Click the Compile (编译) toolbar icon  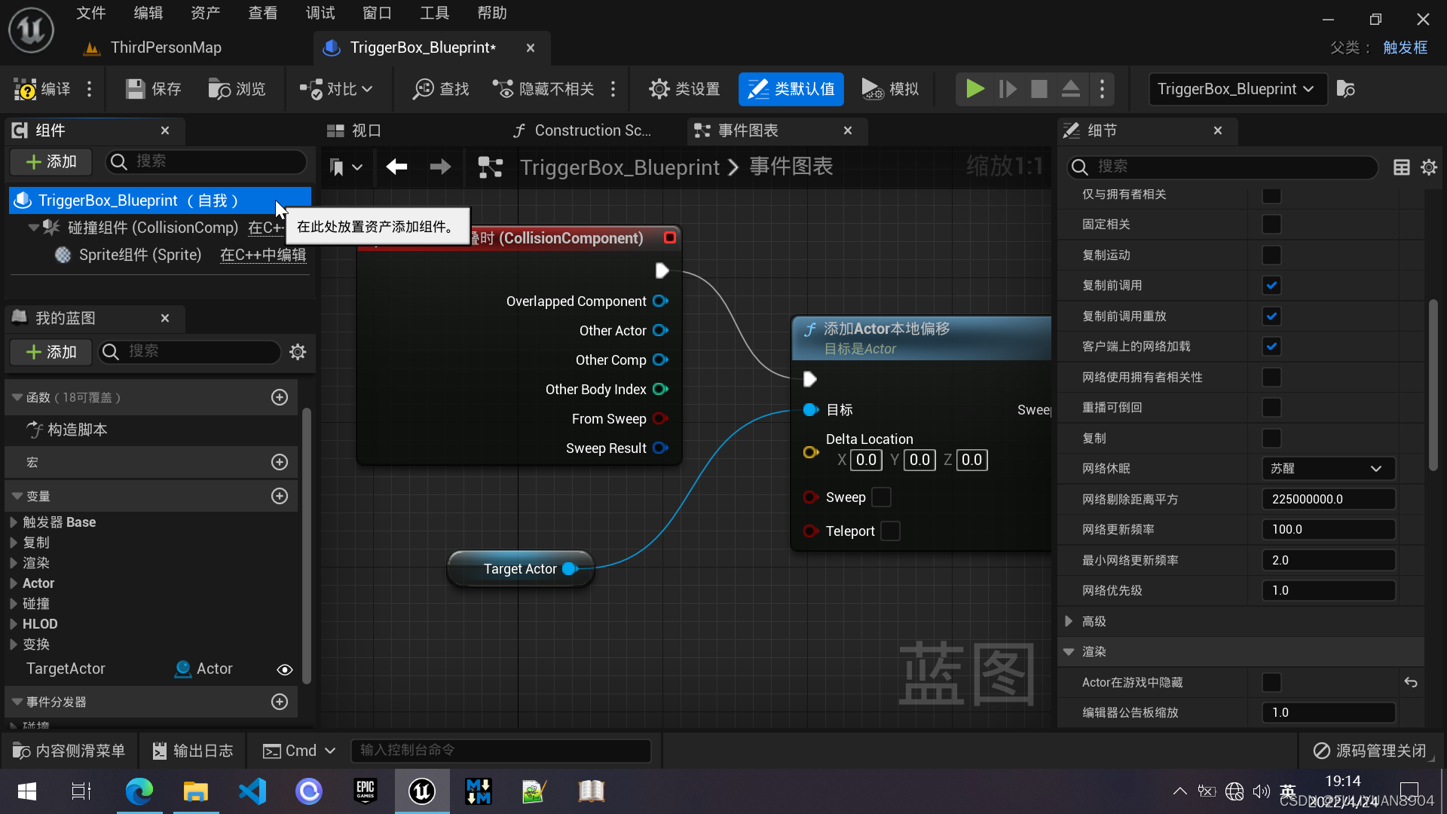tap(26, 89)
